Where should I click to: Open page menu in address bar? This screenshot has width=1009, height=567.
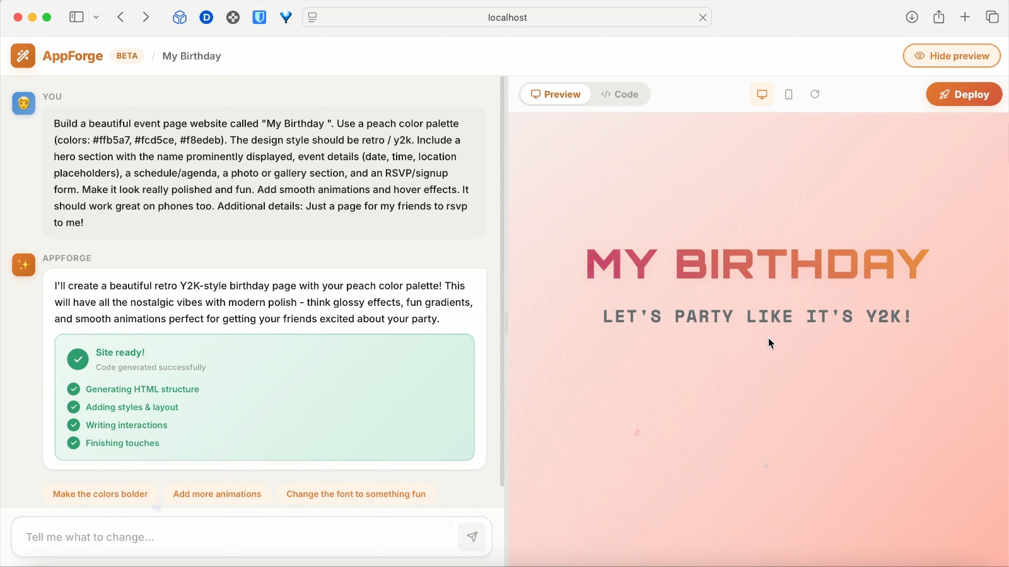(x=313, y=18)
